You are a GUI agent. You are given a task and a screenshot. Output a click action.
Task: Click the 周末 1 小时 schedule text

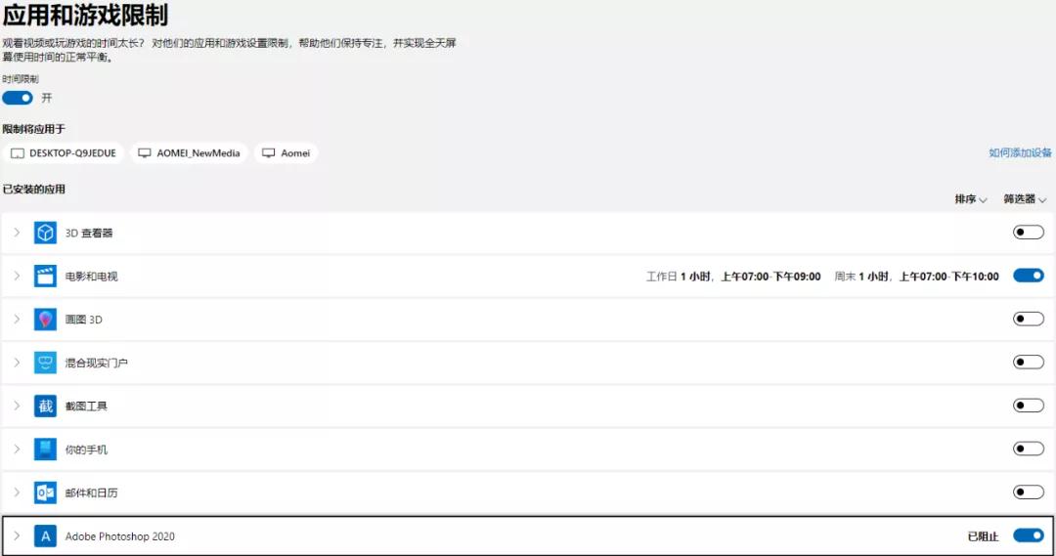click(x=916, y=277)
